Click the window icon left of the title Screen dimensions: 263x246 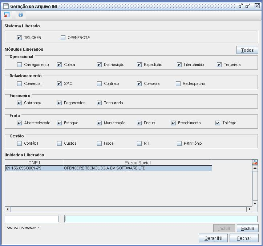click(5, 6)
